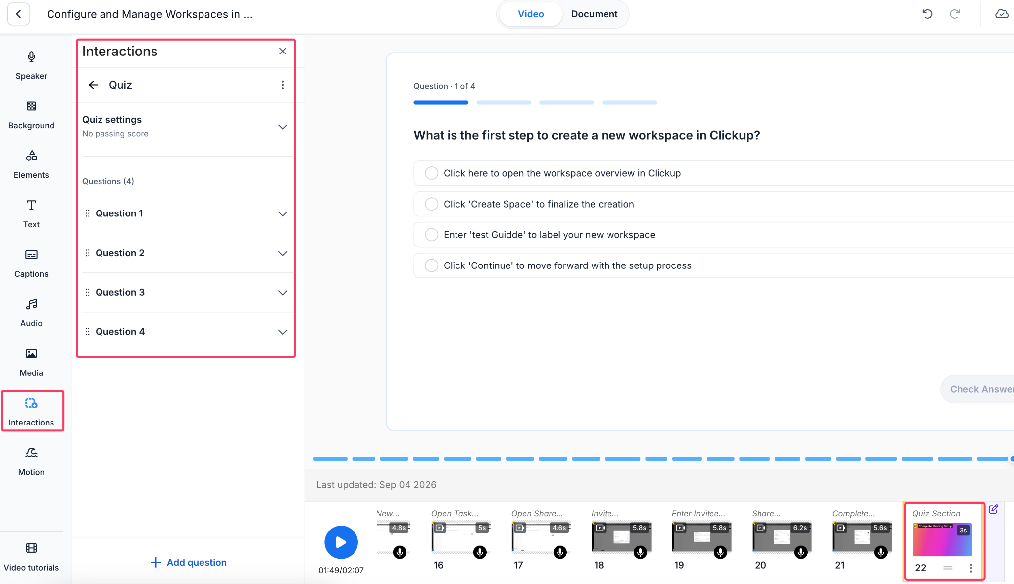Select the Invite clip 18 thumbnail

click(x=621, y=537)
